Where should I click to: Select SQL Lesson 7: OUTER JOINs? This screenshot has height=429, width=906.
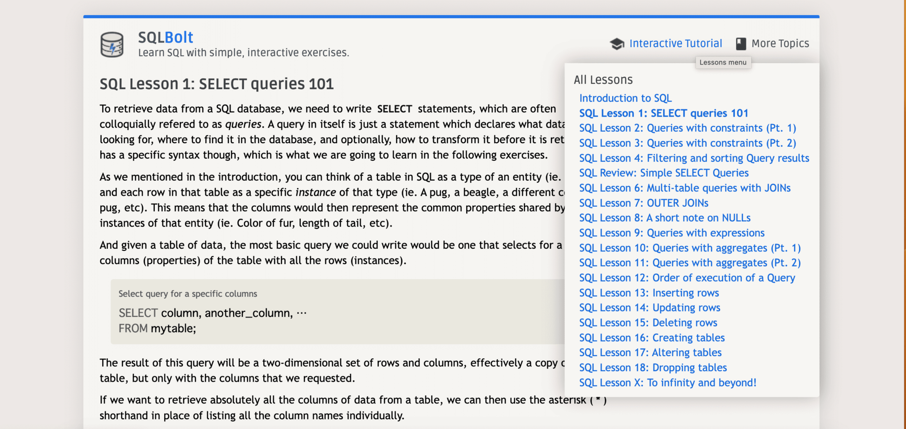[x=644, y=203]
